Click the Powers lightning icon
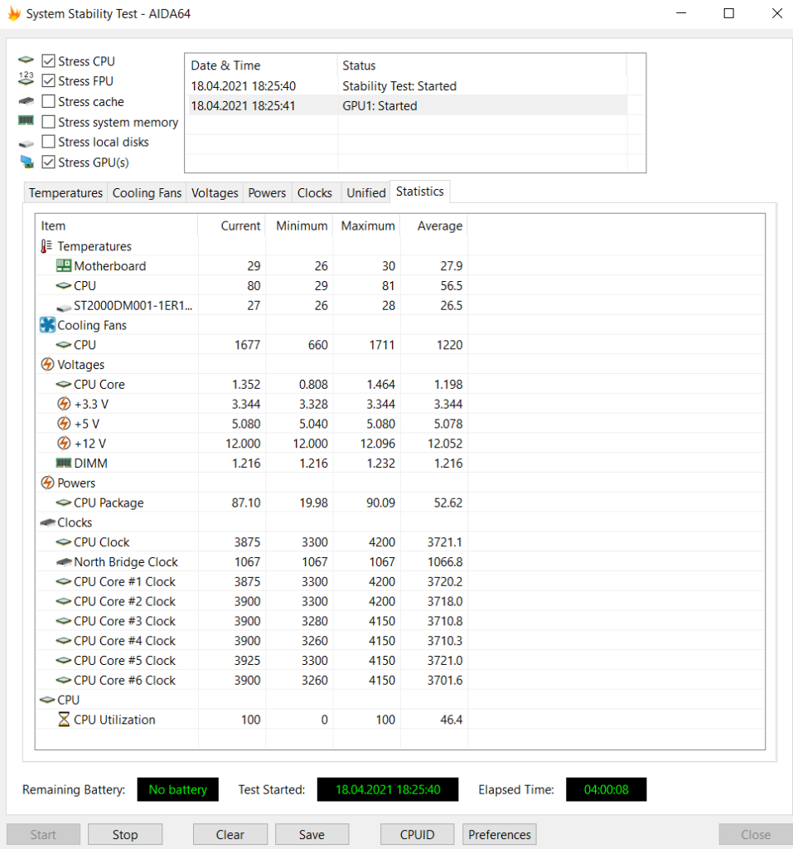Viewport: 793px width, 849px height. (x=47, y=483)
